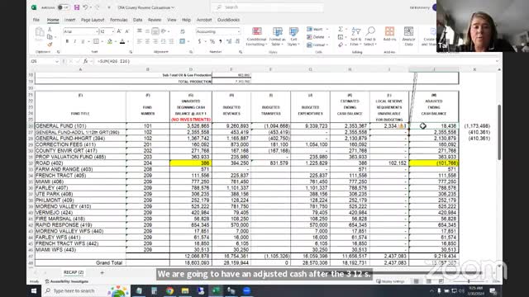Viewport: 529px width, 297px height.
Task: Click the Percent Style icon
Action: (212, 41)
